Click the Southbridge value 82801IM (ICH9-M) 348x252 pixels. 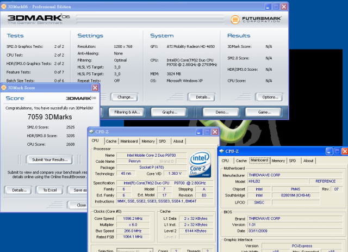tap(295, 195)
